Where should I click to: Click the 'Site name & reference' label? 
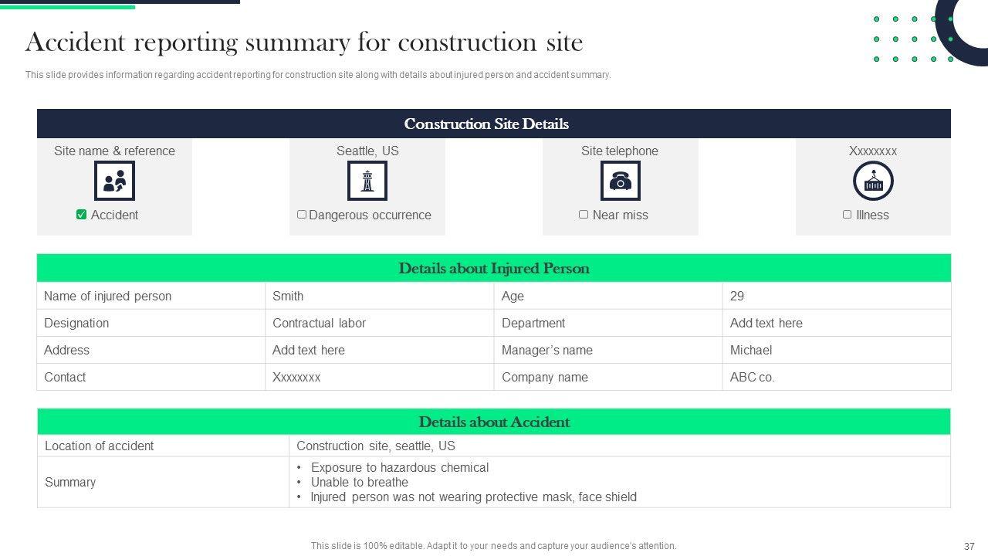pos(114,151)
